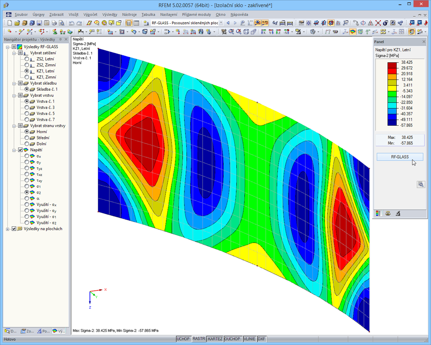Open the Zobrazit menu
Image resolution: width=431 pixels, height=345 pixels.
click(x=56, y=15)
